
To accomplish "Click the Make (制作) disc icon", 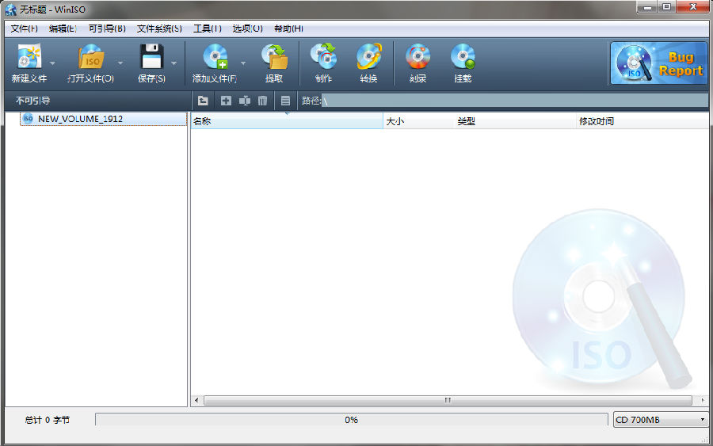I will pos(324,57).
